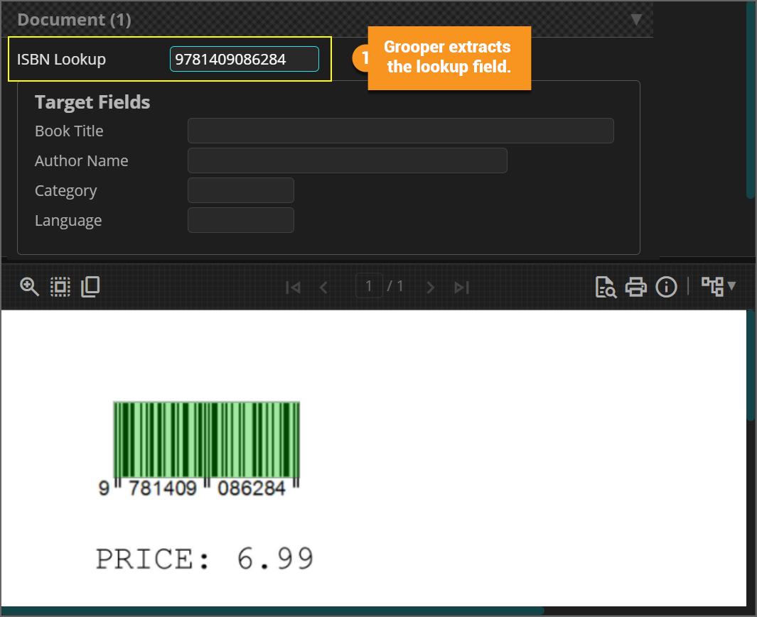Click the barcode image in document
The width and height of the screenshot is (757, 617).
point(207,440)
